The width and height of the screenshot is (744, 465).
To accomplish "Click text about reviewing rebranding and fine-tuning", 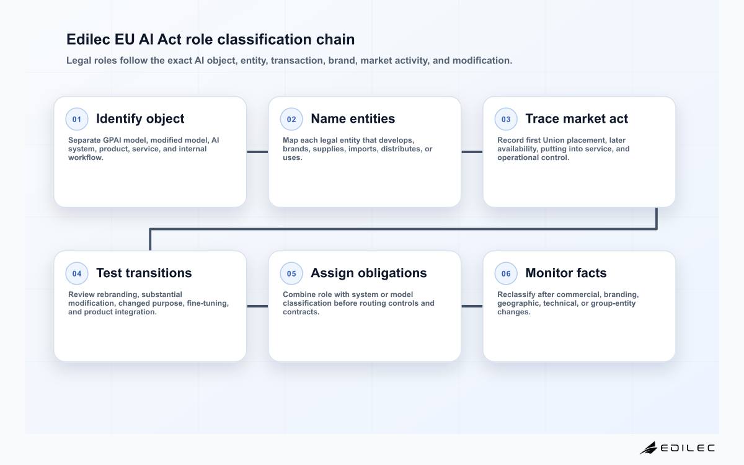I will (149, 303).
